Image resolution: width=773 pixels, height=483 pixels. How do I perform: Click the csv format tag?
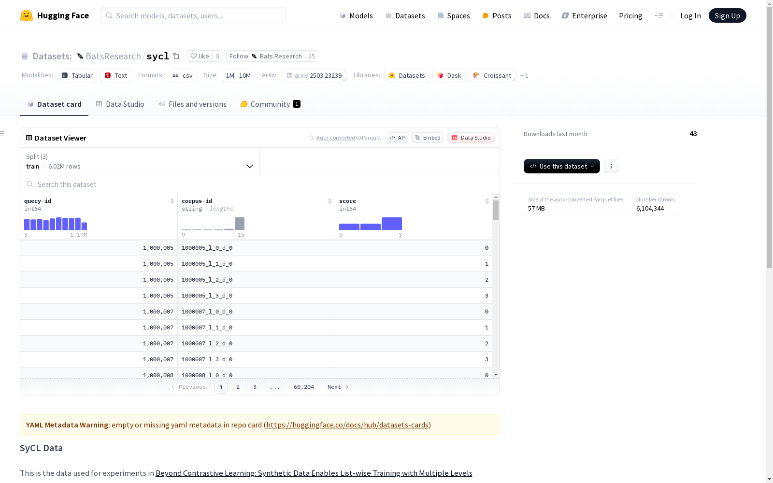(x=182, y=75)
